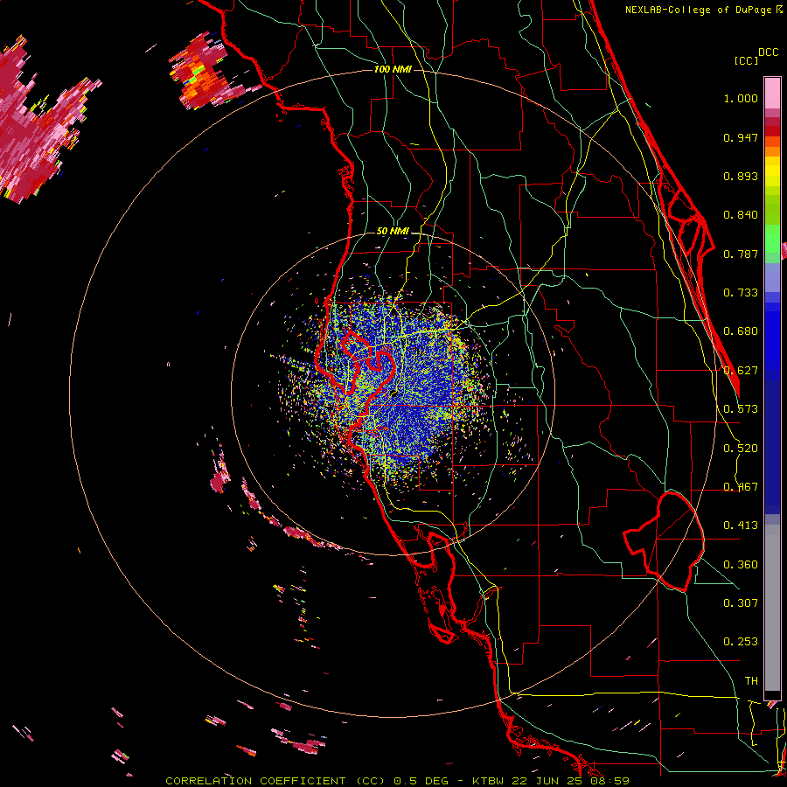Click the 1.000 value on the color scale
Viewport: 787px width, 787px height.
741,99
